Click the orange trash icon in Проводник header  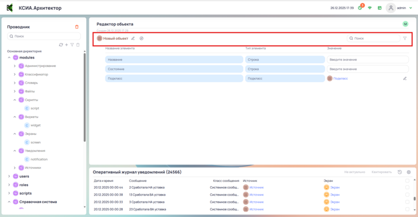tap(77, 27)
